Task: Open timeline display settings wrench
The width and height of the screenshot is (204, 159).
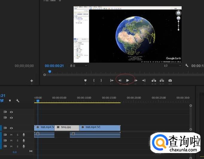Action: click(18, 101)
